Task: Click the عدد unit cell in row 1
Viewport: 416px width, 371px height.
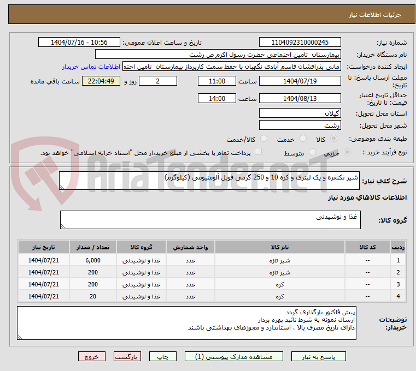Action: coord(190,261)
